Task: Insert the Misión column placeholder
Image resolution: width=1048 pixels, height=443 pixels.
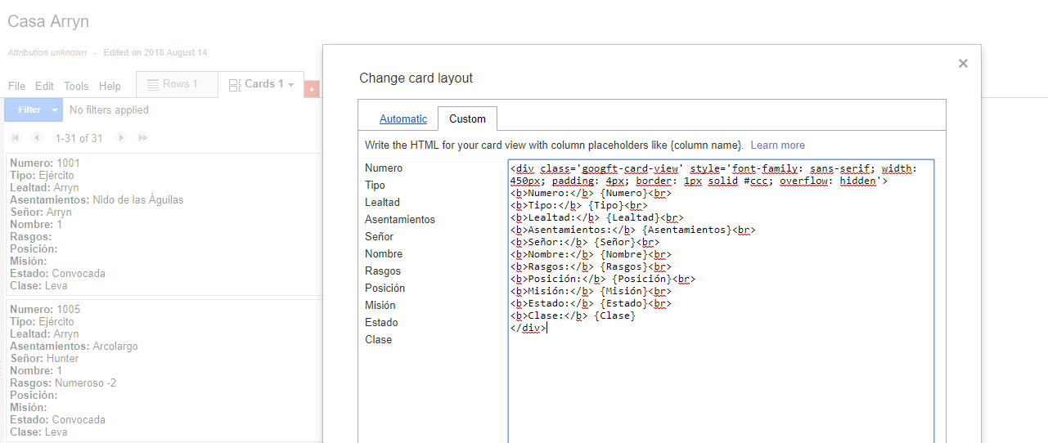Action: (x=380, y=306)
